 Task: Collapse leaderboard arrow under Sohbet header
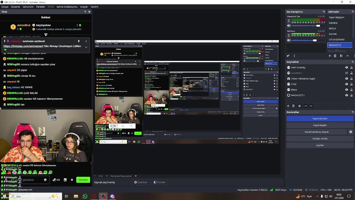(46, 35)
